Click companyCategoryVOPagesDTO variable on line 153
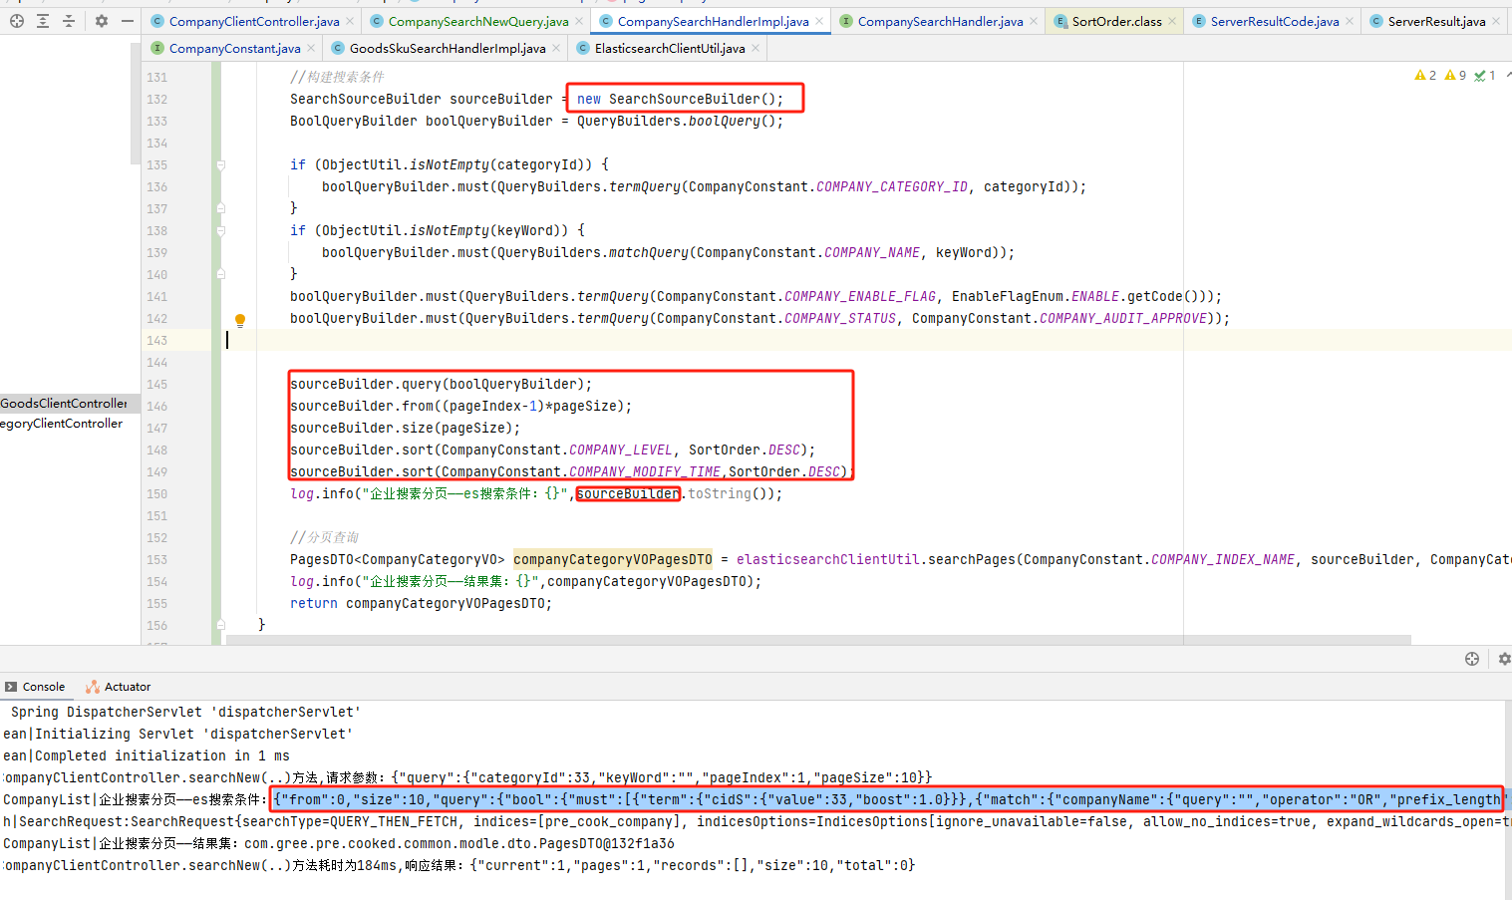This screenshot has height=900, width=1512. pyautogui.click(x=613, y=560)
